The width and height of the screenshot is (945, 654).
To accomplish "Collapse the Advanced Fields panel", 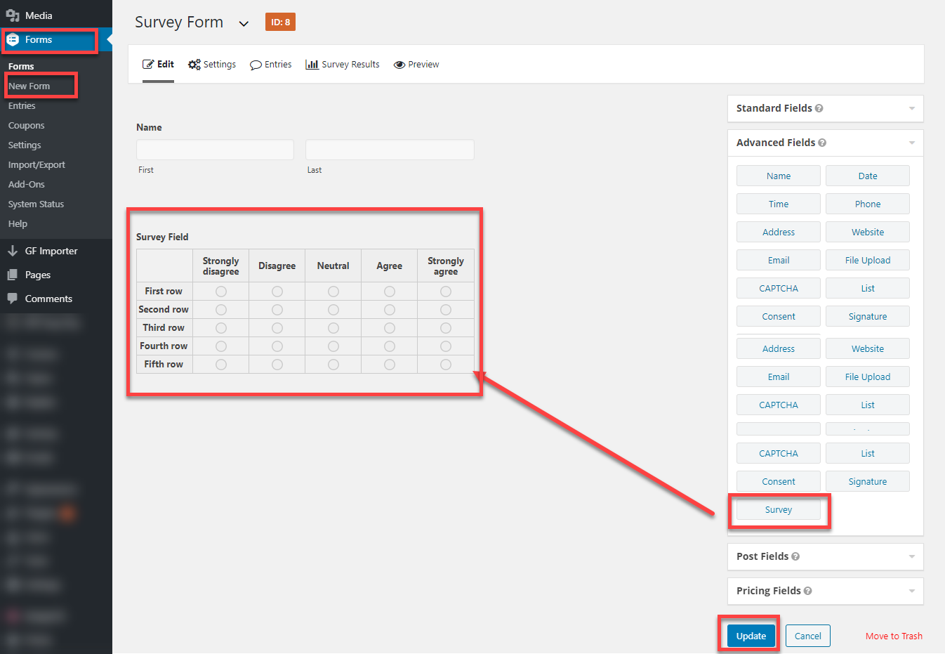I will click(911, 143).
